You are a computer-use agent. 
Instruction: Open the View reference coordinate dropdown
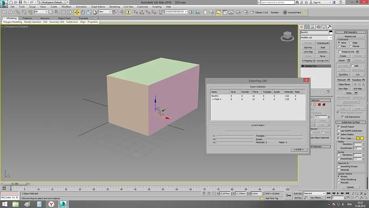pyautogui.click(x=105, y=12)
